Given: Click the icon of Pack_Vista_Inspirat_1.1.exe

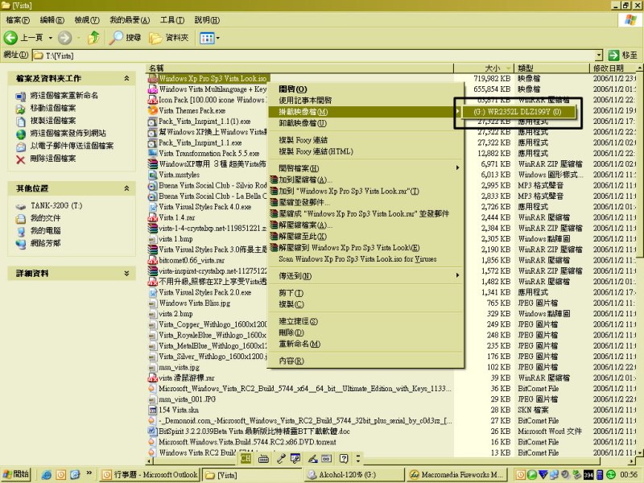Looking at the screenshot, I should point(153,142).
